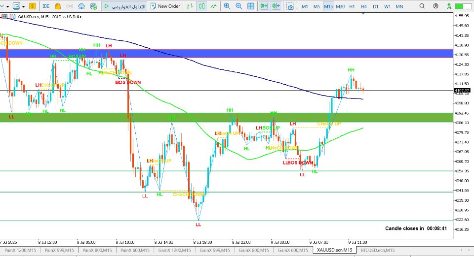Toggle chart shift from right edge
The width and height of the screenshot is (474, 257).
point(276,6)
